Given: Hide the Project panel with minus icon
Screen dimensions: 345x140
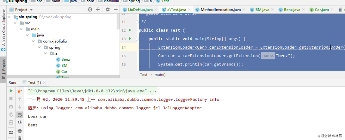Looking at the screenshot, I should [116, 10].
